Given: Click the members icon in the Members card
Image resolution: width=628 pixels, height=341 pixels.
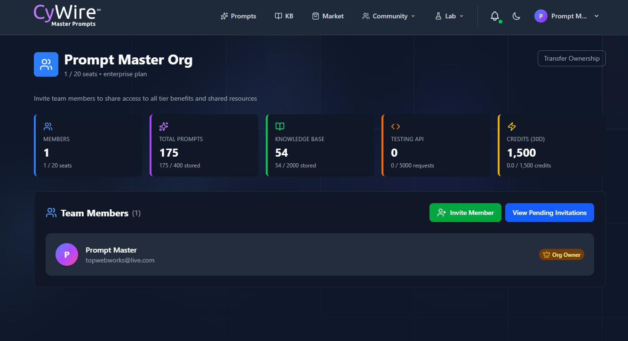Looking at the screenshot, I should pos(48,127).
